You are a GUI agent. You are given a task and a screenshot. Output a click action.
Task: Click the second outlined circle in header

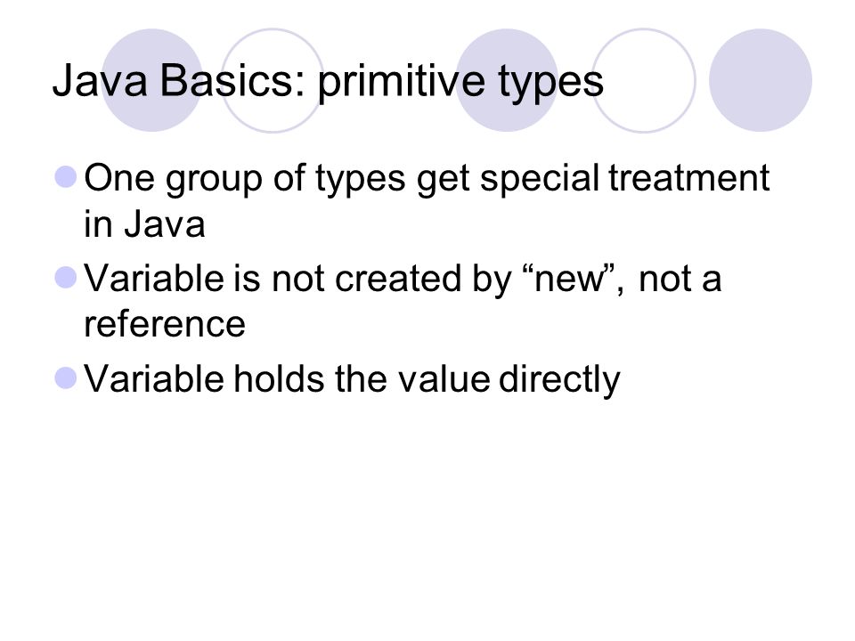click(644, 80)
